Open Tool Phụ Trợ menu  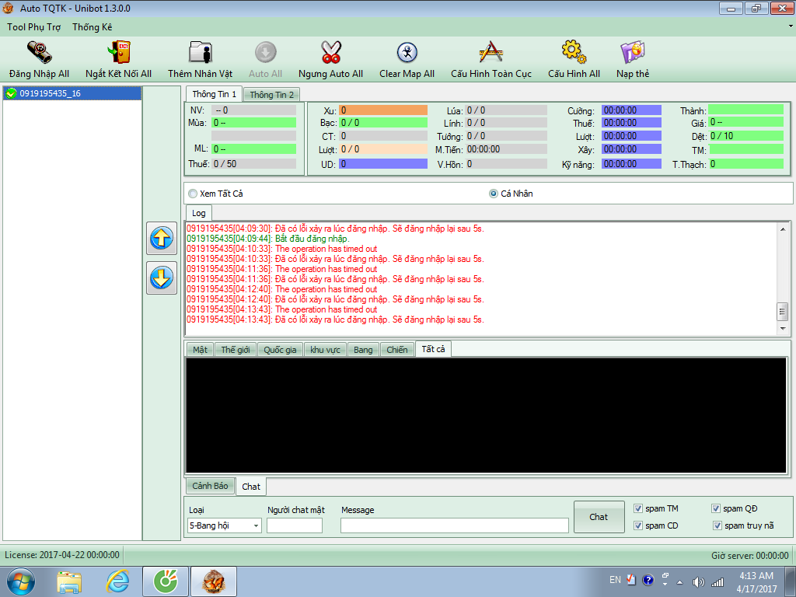coord(34,27)
